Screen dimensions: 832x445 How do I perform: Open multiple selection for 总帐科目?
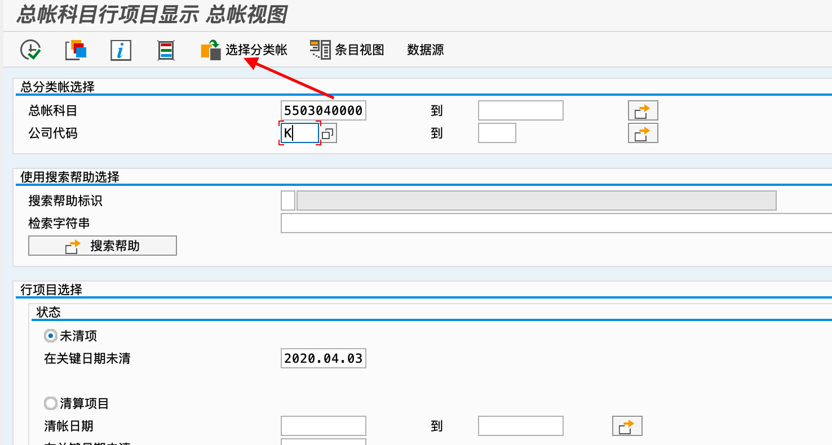click(643, 110)
